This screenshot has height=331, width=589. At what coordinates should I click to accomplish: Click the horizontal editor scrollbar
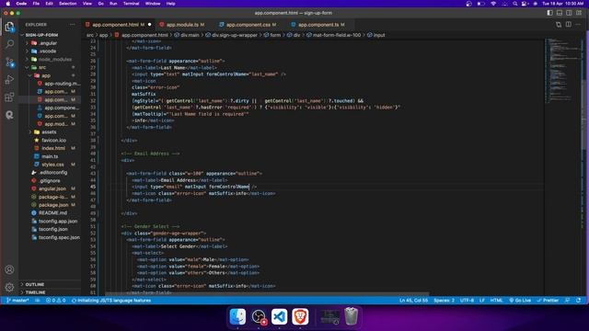(x=267, y=294)
